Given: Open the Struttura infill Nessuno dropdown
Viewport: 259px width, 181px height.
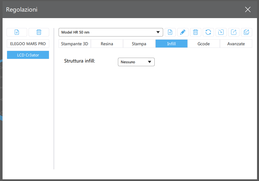Looking at the screenshot, I should click(x=136, y=62).
